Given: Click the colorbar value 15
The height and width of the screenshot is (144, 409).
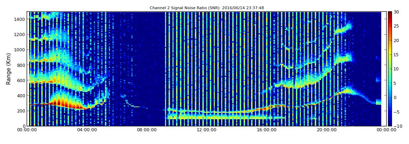Looking at the screenshot, I should tap(397, 55).
